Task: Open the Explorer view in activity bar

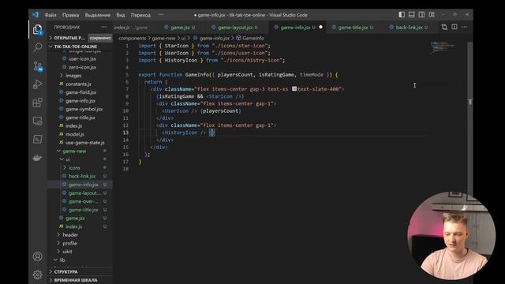Action: [38, 30]
